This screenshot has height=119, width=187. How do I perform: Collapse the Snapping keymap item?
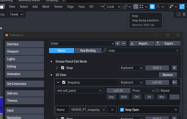click(58, 82)
